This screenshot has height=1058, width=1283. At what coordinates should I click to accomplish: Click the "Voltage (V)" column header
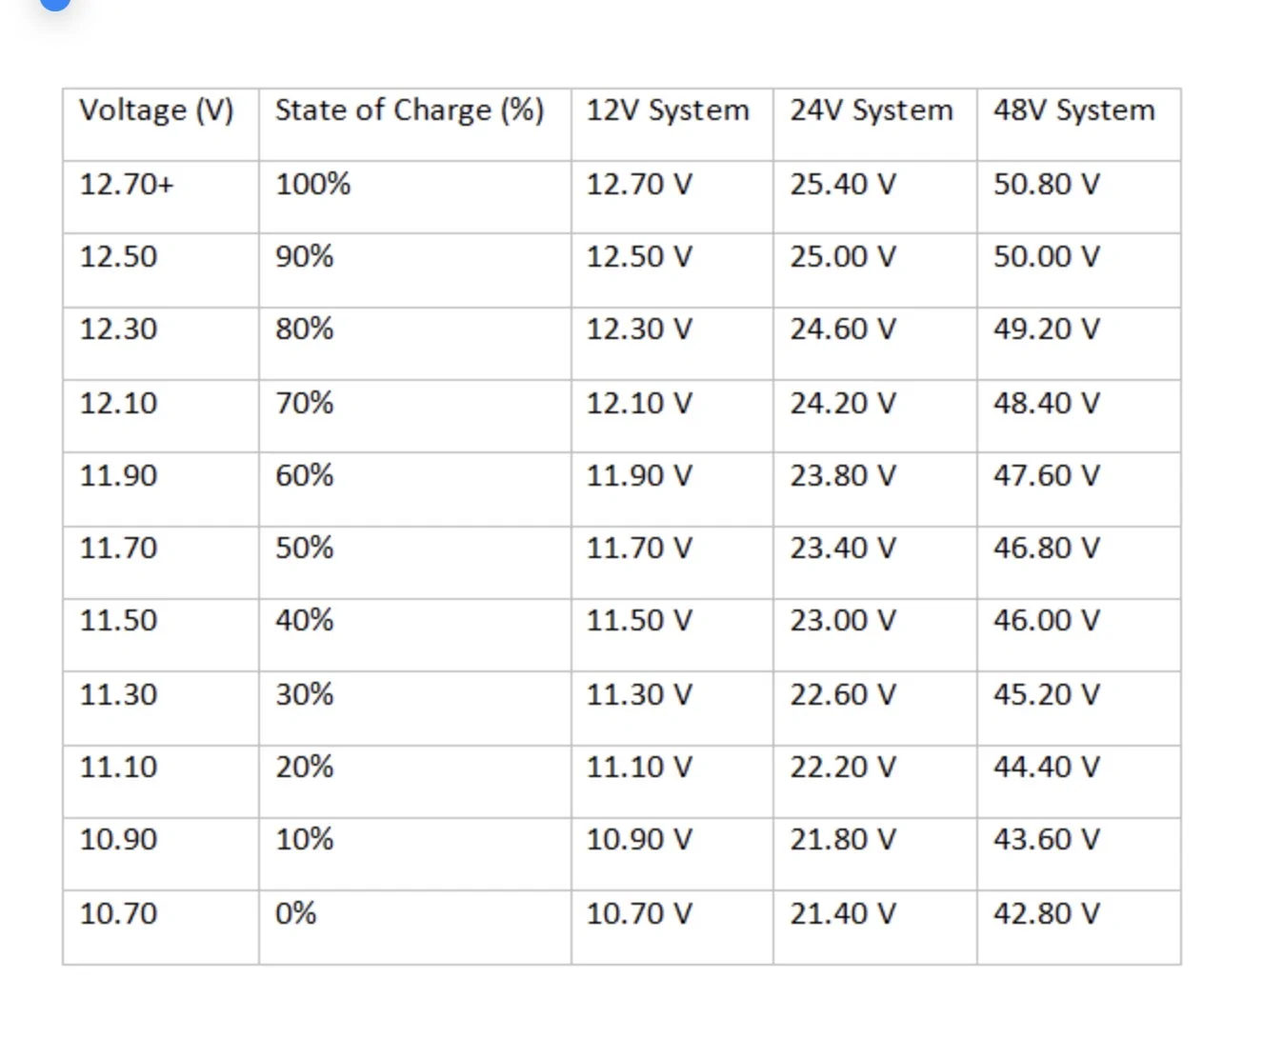(157, 110)
